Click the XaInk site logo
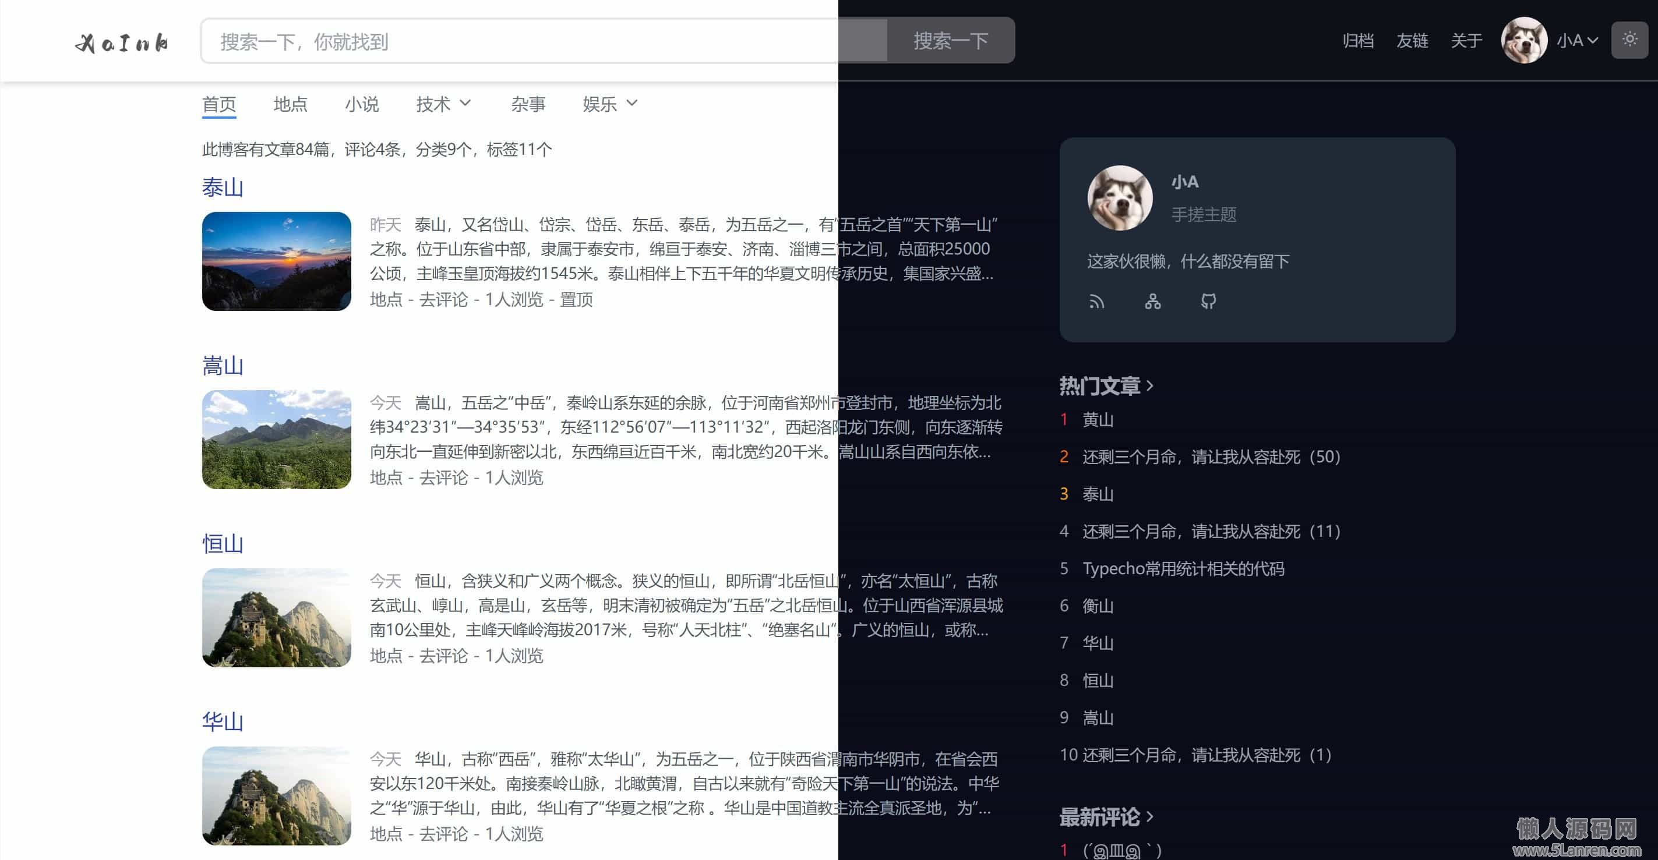The height and width of the screenshot is (860, 1658). pyautogui.click(x=122, y=43)
